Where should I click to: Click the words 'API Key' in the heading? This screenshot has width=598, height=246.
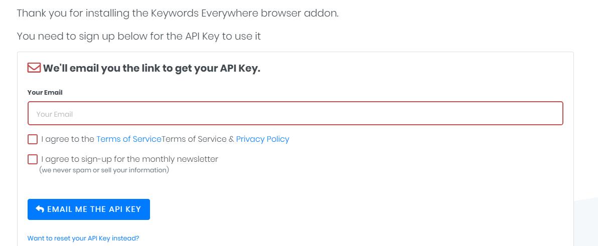click(x=240, y=69)
